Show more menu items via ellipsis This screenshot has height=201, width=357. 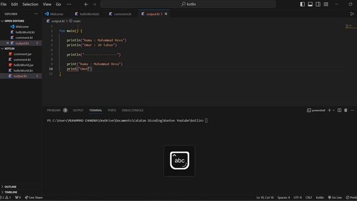69,4
